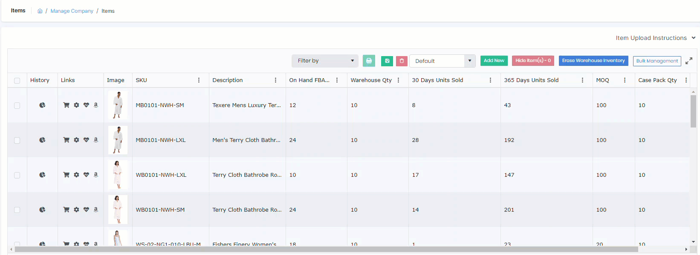700x255 pixels.
Task: Open Warehouse Qty column menu
Action: click(x=398, y=80)
